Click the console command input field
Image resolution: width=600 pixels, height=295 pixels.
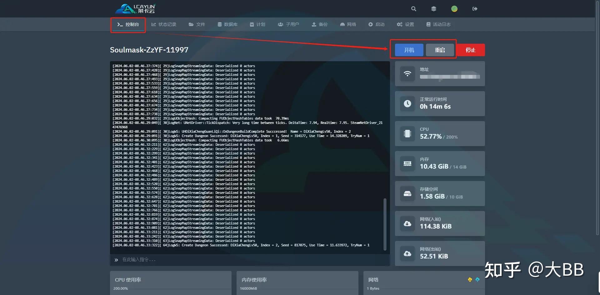pos(250,260)
